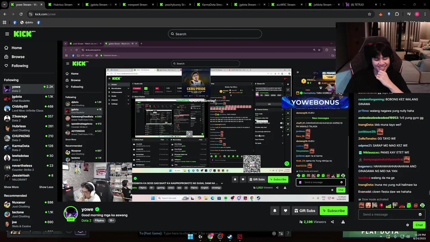Open the djdoto bookmark
430x242 pixels.
click(x=27, y=23)
